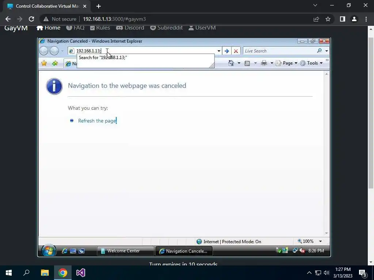Click Show Desktop quick launch icon

click(x=73, y=251)
